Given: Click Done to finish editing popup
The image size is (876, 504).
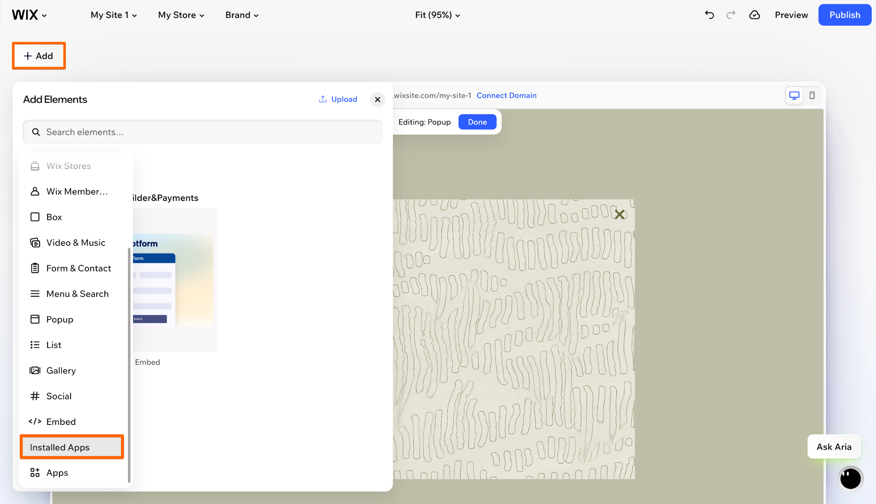Looking at the screenshot, I should click(477, 122).
